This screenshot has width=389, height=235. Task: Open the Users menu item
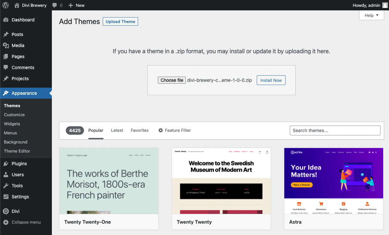(26, 175)
